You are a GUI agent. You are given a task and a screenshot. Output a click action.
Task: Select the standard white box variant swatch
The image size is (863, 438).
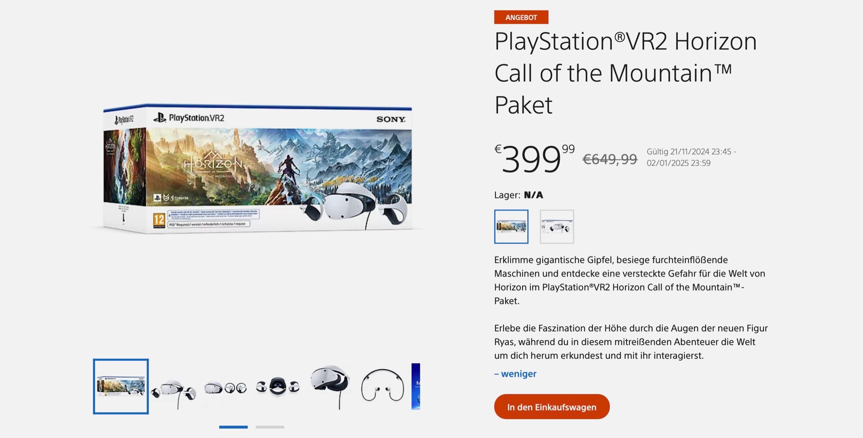point(556,227)
